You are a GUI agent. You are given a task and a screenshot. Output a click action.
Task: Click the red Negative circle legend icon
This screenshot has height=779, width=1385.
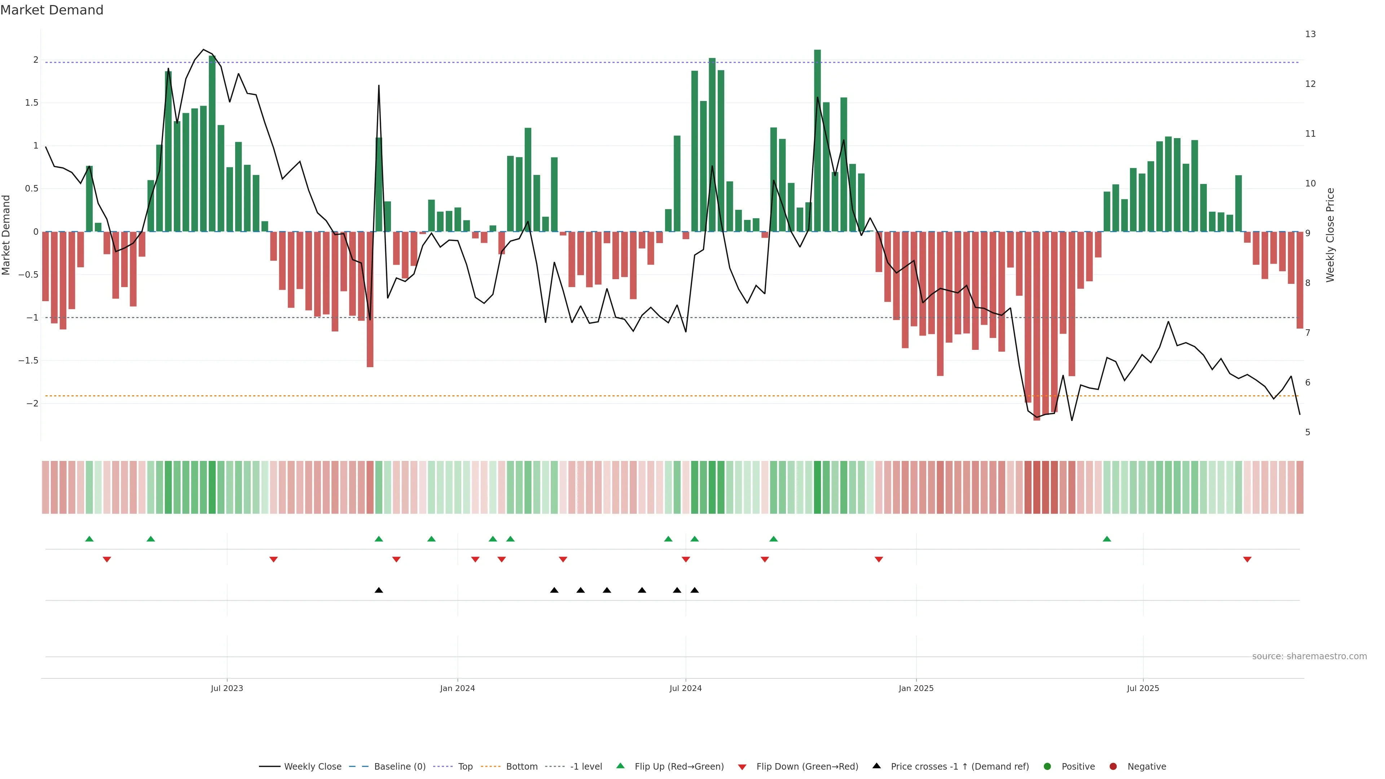1113,767
